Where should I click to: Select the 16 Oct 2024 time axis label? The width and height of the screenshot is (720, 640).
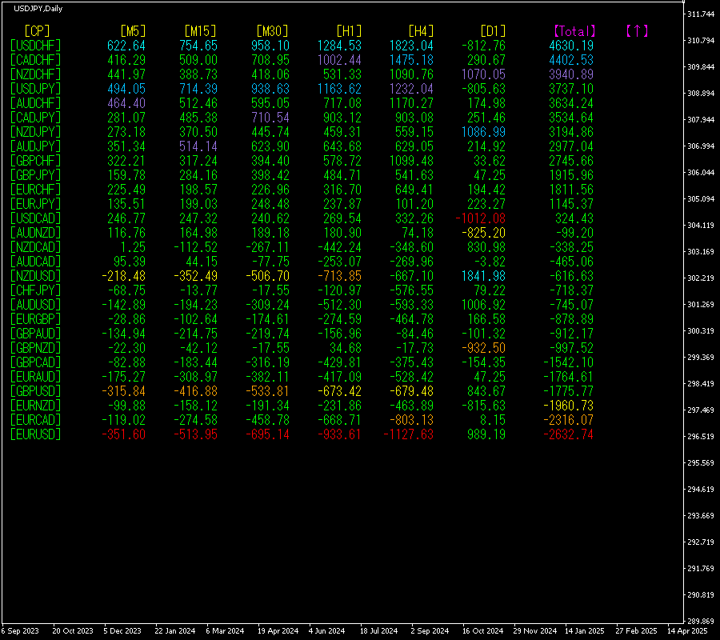tap(482, 631)
